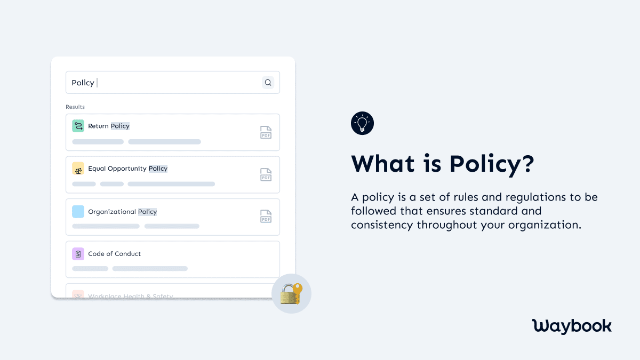
Task: Open the Return Policy result card
Action: click(x=173, y=132)
